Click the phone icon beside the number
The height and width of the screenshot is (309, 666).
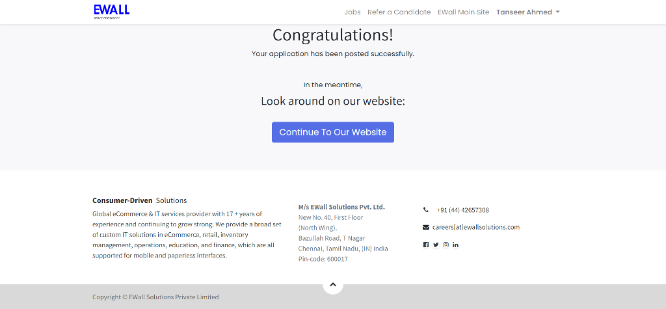(425, 209)
